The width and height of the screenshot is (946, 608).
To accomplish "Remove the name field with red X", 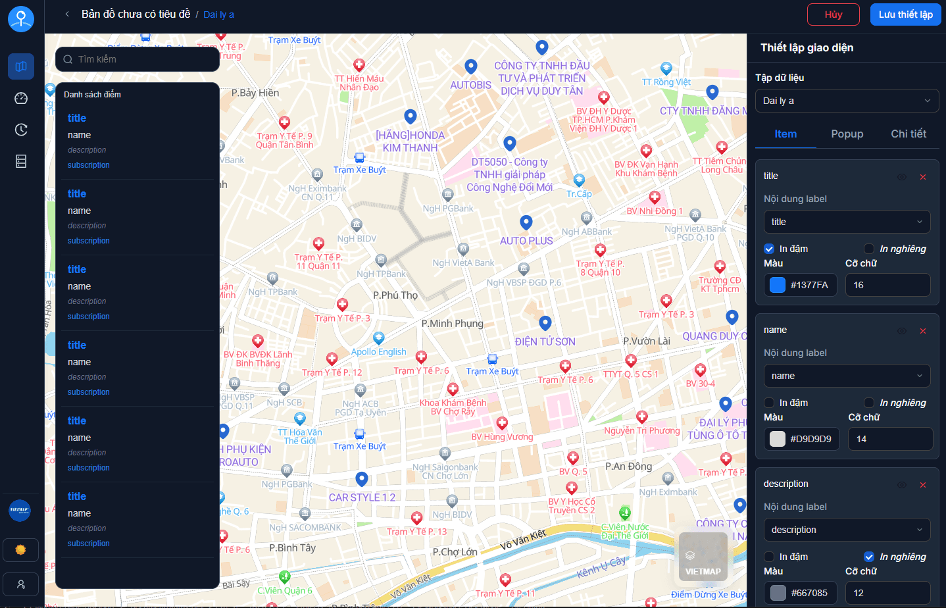I will click(x=923, y=331).
